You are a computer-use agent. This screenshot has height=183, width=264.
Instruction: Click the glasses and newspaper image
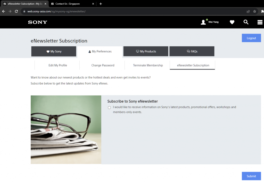point(66,130)
